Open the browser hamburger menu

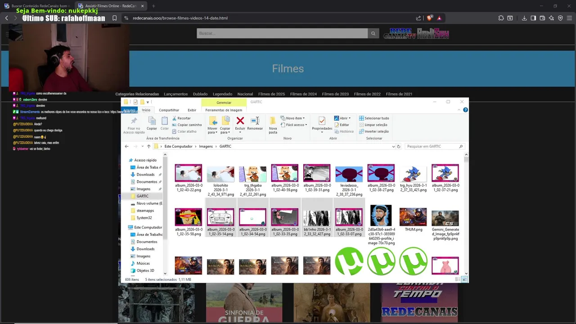(x=569, y=18)
